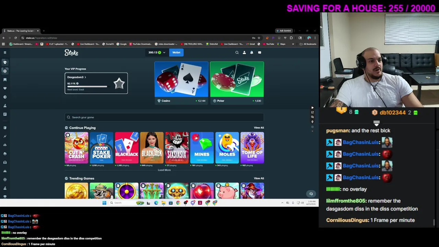The image size is (439, 247).
Task: Open the sparkle new releases sidebar icon
Action: (x=5, y=136)
